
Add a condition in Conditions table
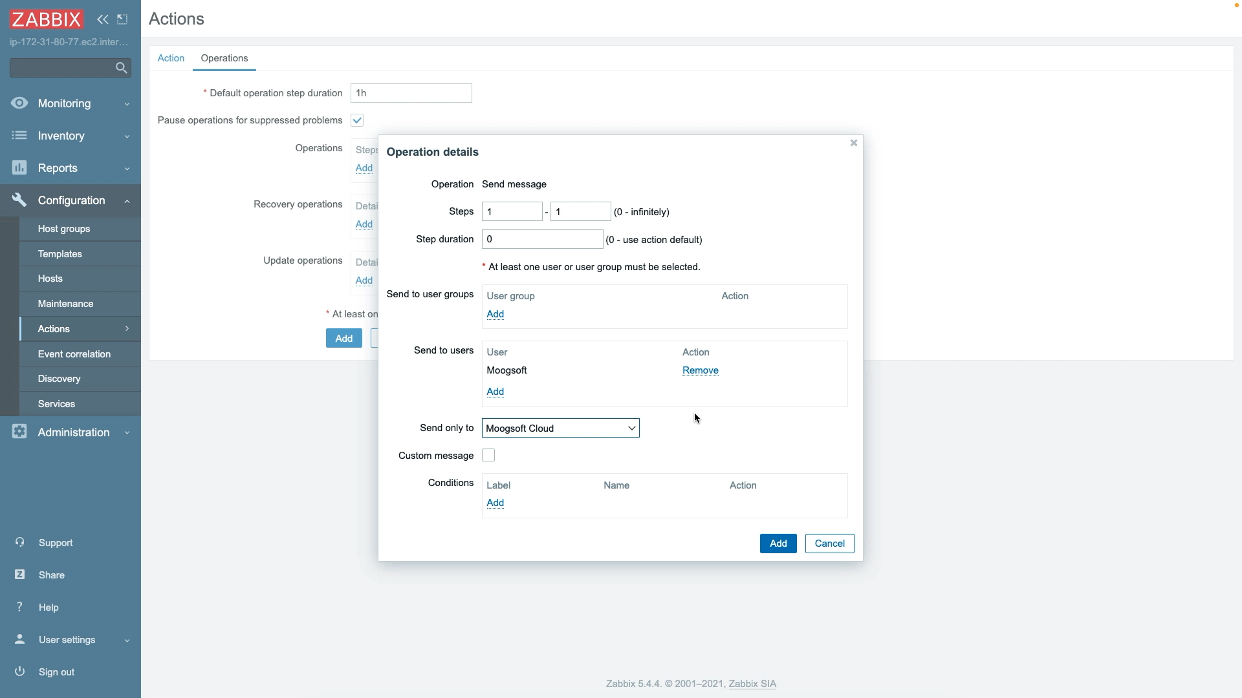pyautogui.click(x=496, y=503)
